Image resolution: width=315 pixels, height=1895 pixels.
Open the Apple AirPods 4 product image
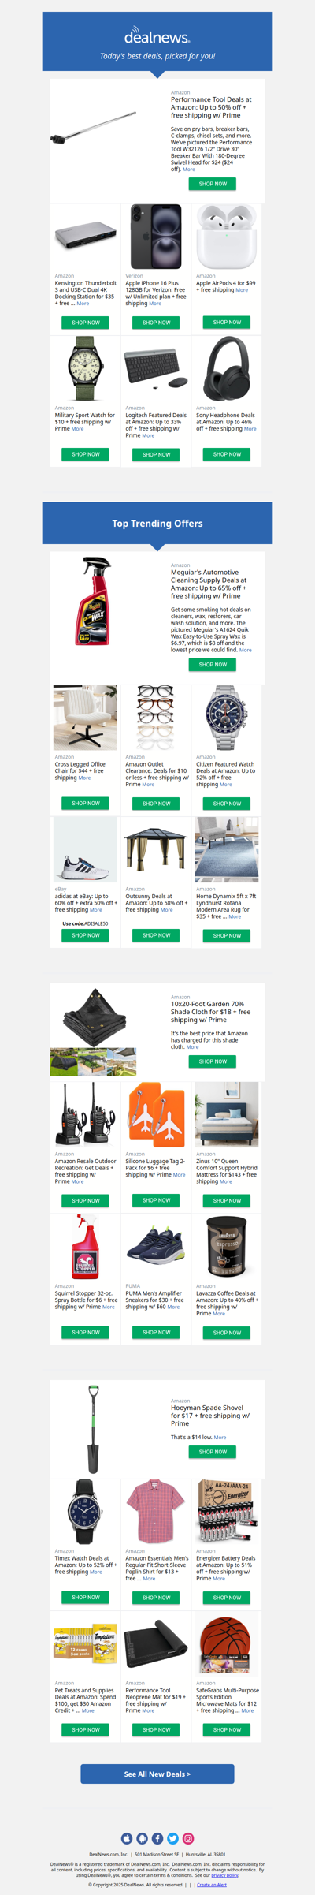point(227,237)
